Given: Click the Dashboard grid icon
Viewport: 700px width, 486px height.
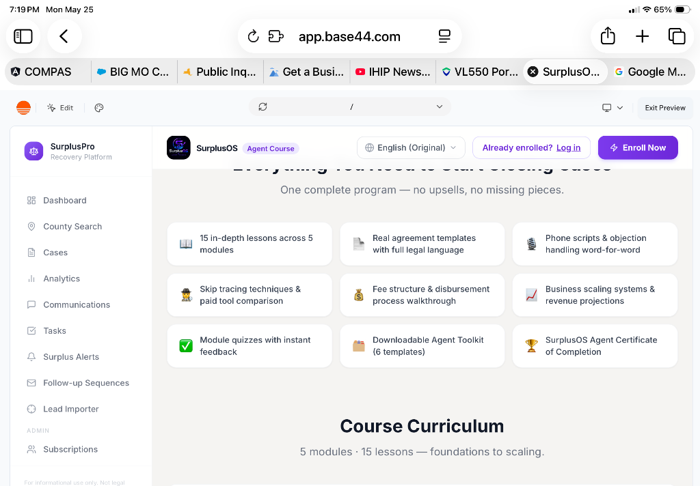Looking at the screenshot, I should [x=31, y=200].
